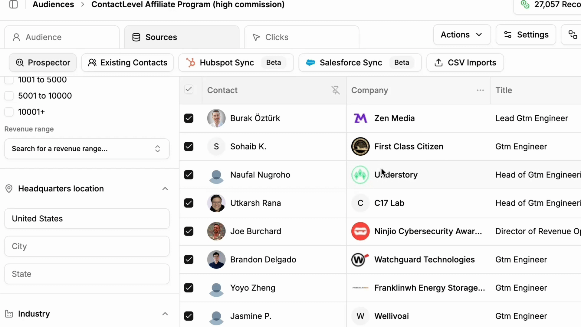The height and width of the screenshot is (327, 581).
Task: Open Company column three-dot options
Action: [x=480, y=90]
